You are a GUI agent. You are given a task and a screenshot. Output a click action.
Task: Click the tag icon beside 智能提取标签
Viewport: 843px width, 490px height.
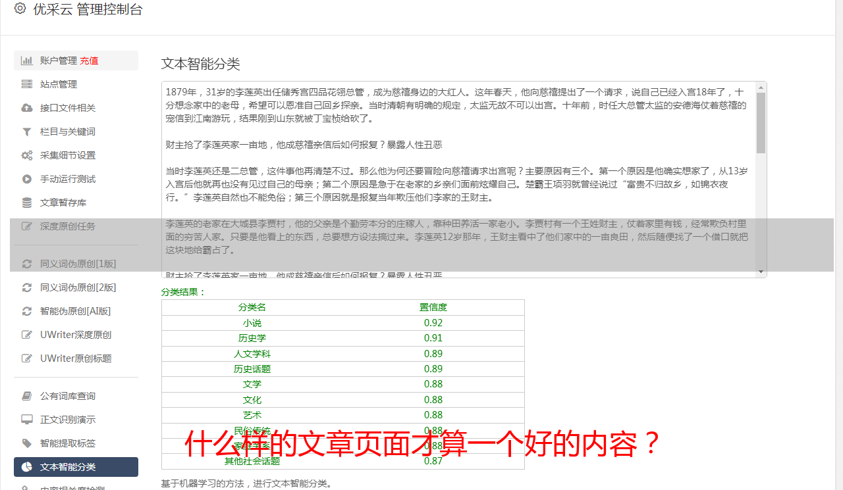(27, 443)
